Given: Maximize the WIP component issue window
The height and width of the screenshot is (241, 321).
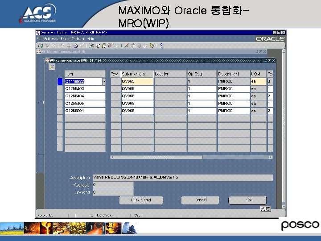Looking at the screenshot, I should pos(270,60).
